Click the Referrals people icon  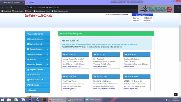click(28, 59)
